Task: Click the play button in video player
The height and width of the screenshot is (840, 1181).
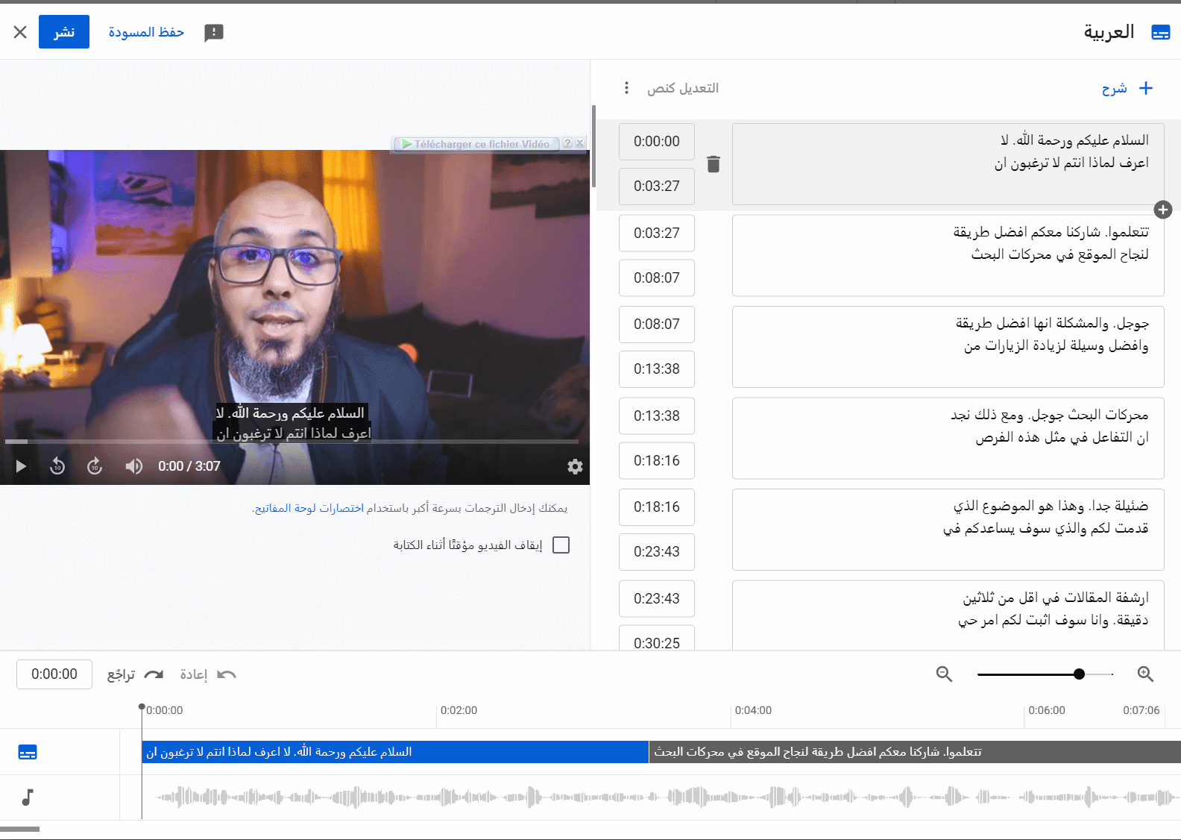Action: pyautogui.click(x=21, y=466)
